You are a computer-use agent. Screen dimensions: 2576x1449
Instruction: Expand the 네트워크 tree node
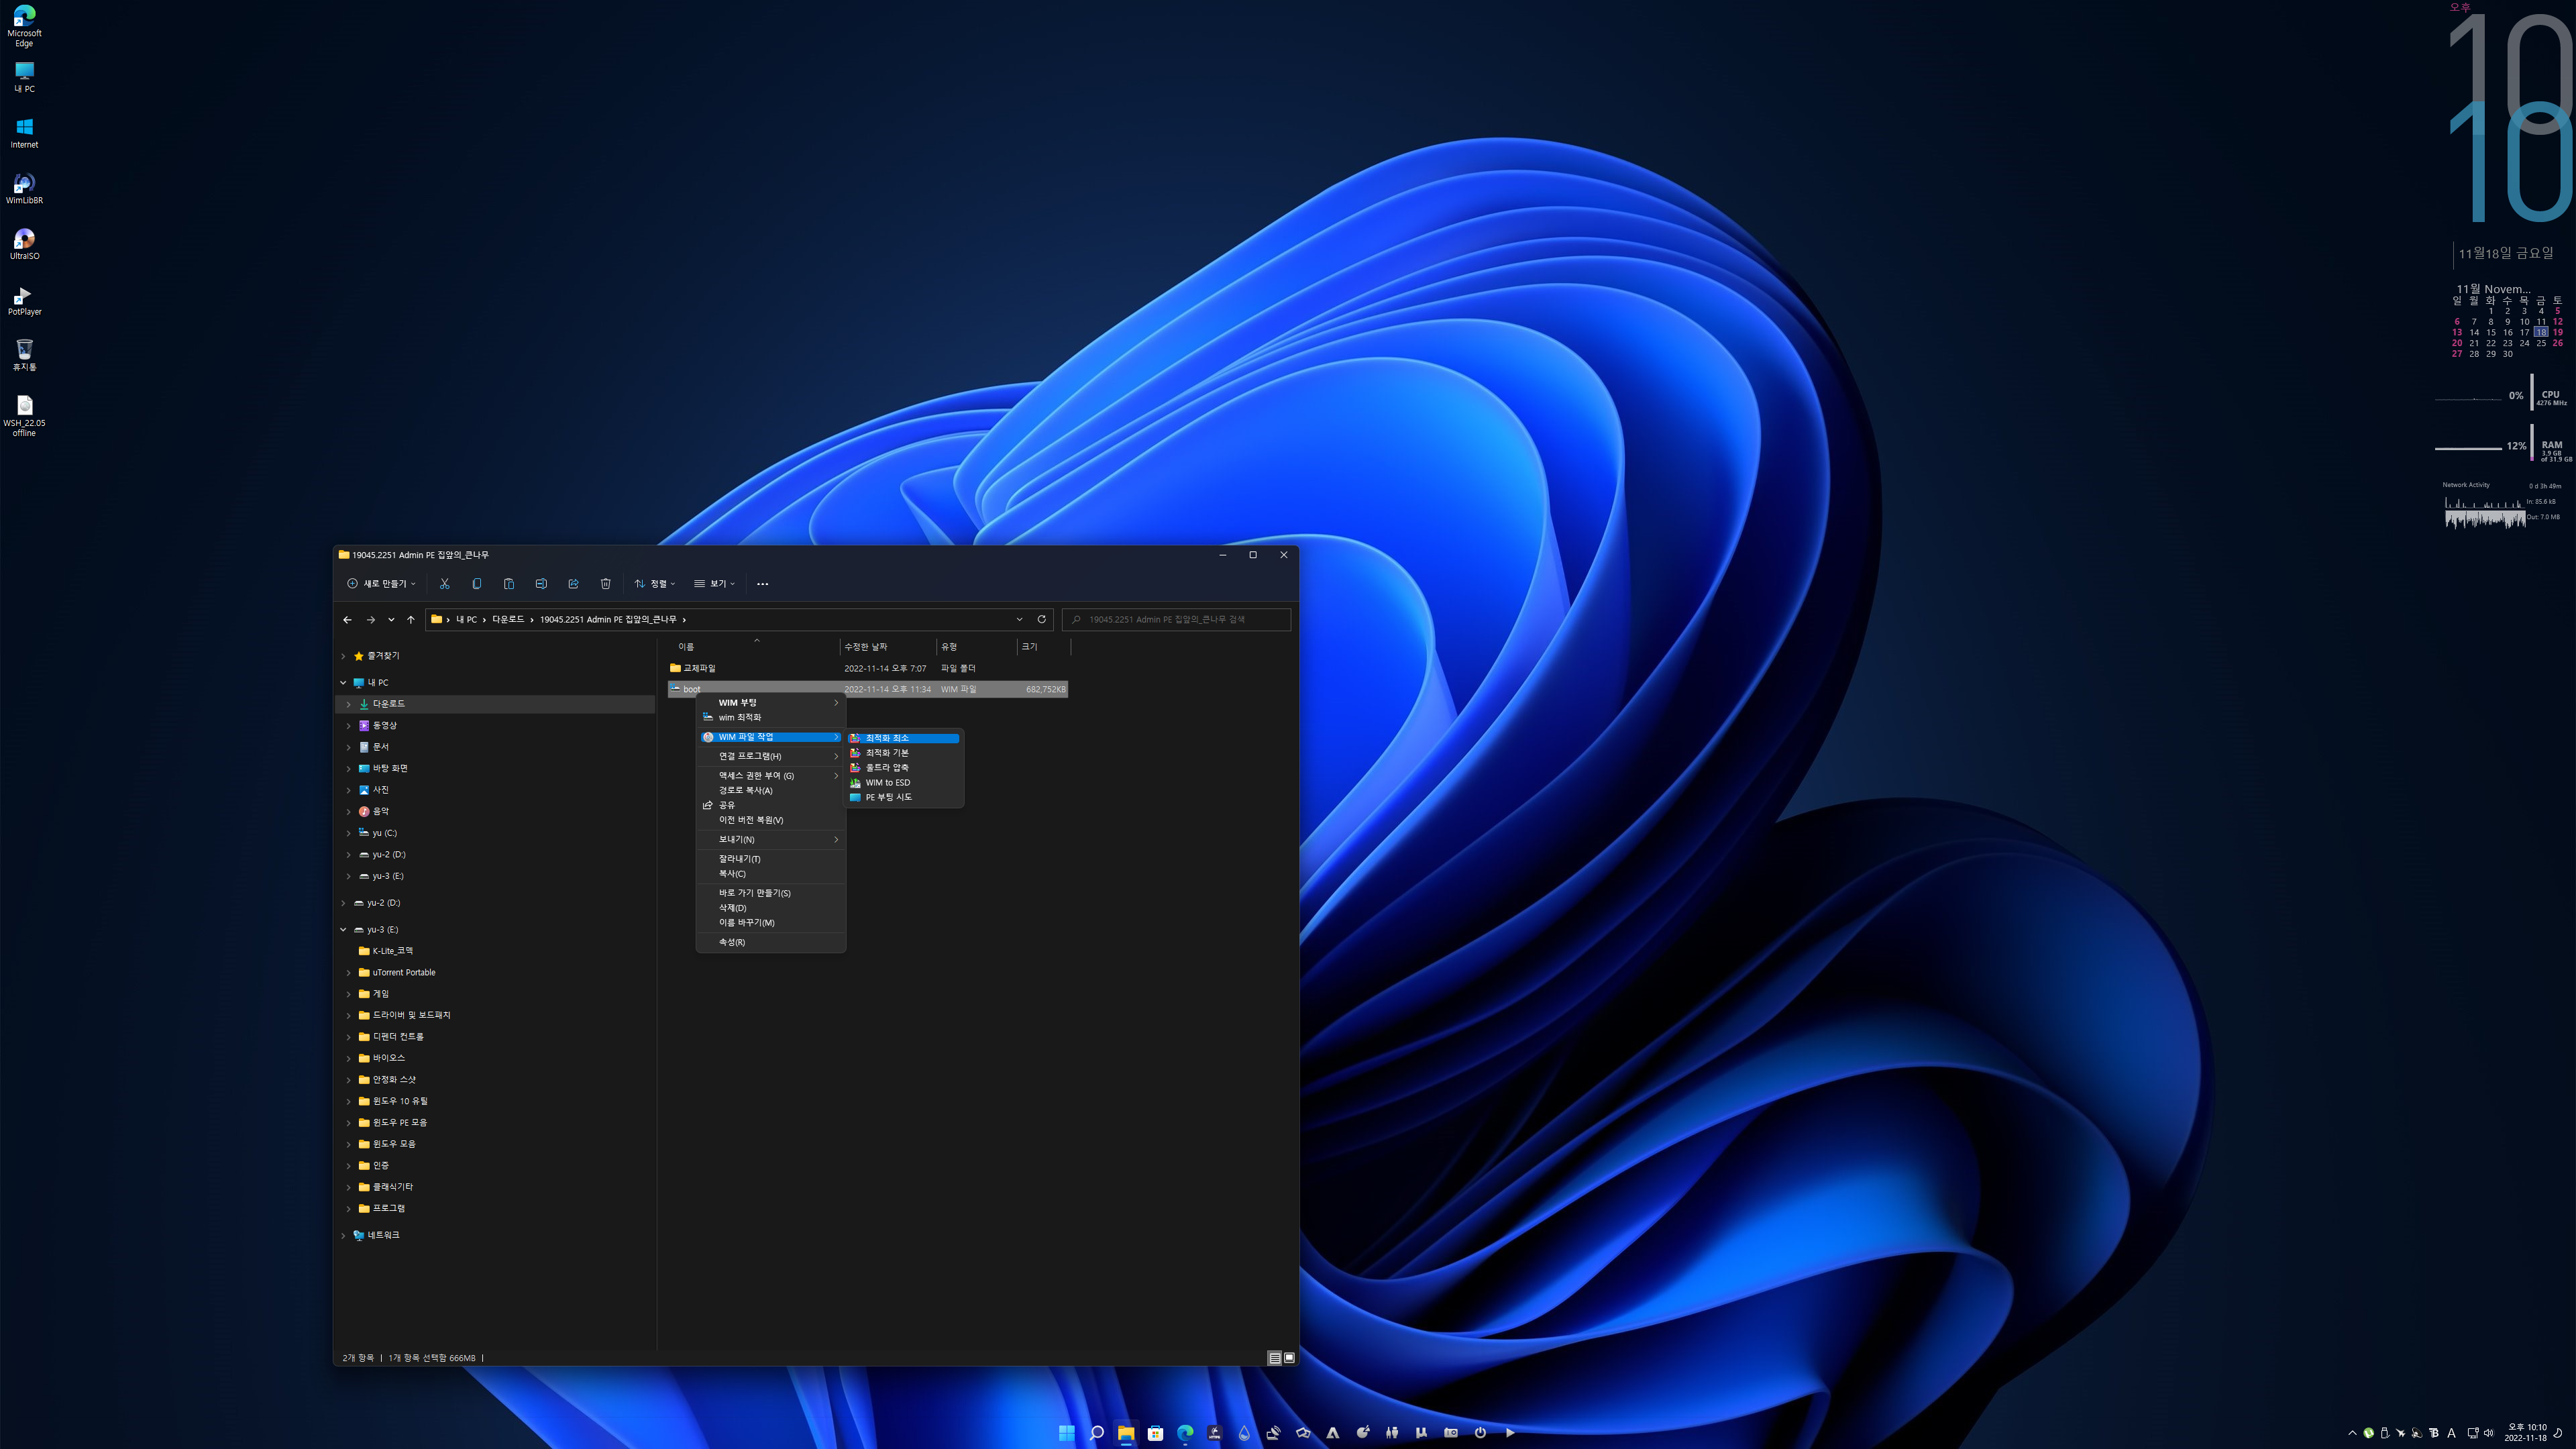point(343,1235)
